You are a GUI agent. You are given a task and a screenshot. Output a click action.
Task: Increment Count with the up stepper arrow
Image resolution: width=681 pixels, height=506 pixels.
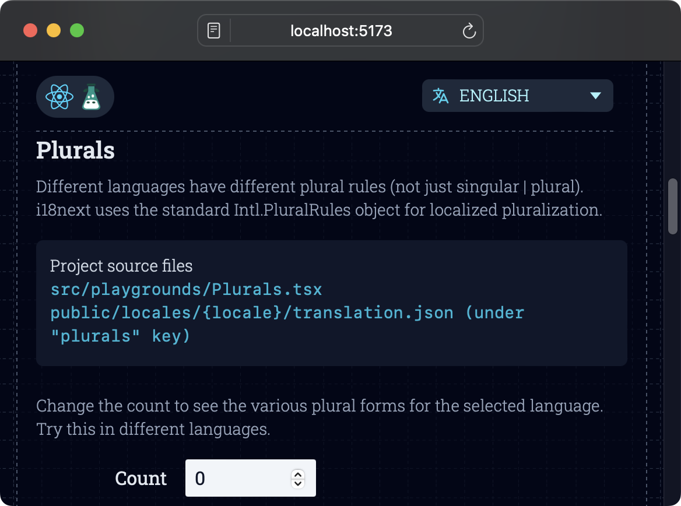tap(297, 475)
